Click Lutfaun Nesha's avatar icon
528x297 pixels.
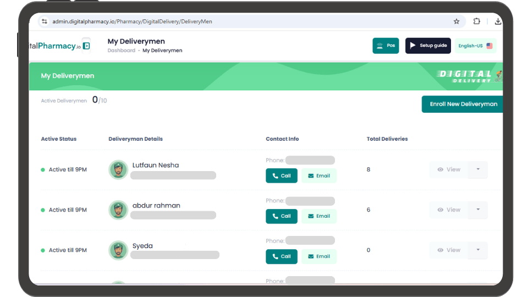[118, 169]
